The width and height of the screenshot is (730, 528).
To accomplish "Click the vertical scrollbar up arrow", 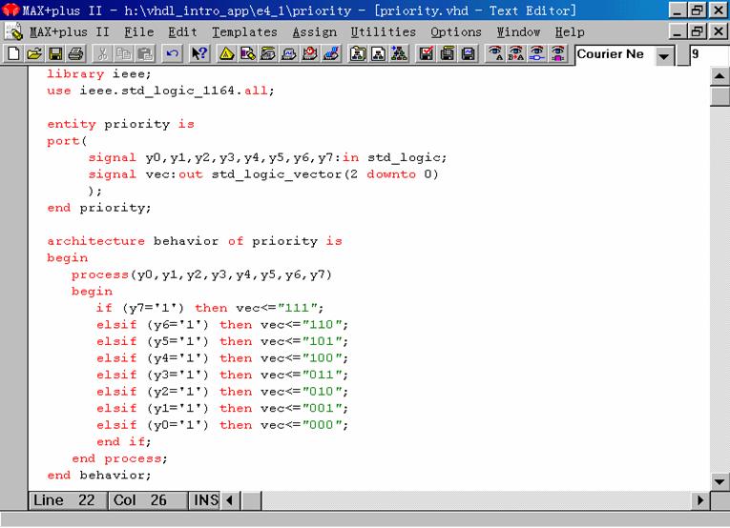I will [x=720, y=76].
